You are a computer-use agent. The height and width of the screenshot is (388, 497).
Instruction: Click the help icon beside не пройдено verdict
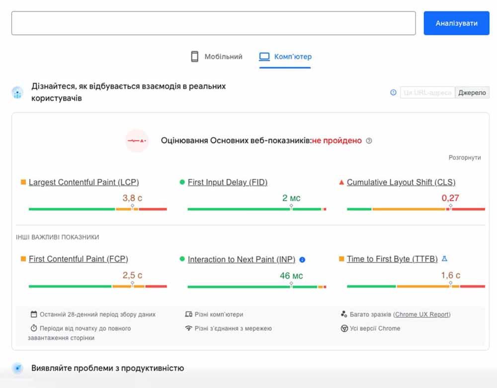(370, 141)
